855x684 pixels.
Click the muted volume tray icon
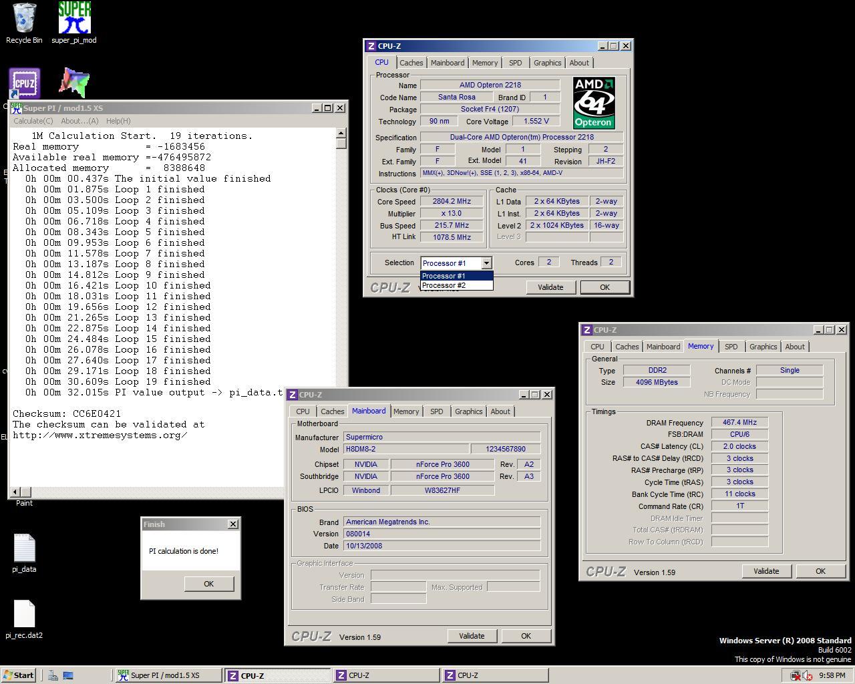pyautogui.click(x=808, y=675)
